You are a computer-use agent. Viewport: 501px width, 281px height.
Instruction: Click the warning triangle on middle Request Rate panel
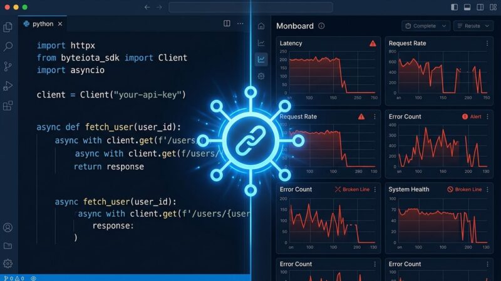[x=361, y=117]
